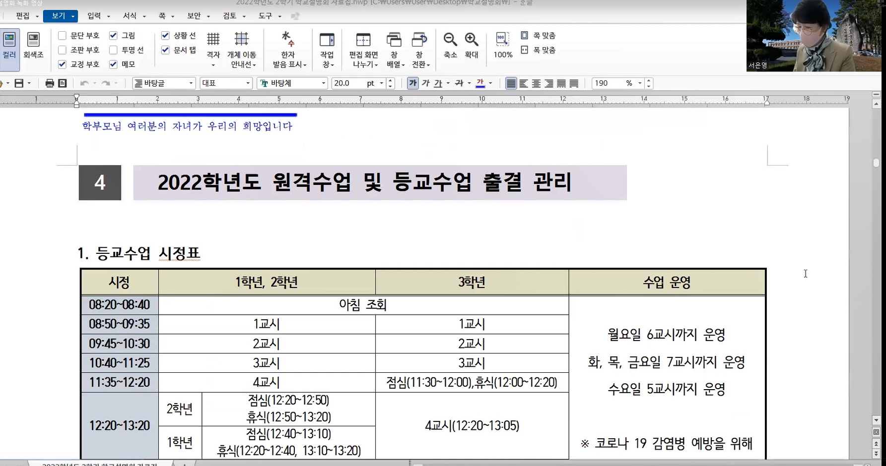Click the print icon in toolbar

coord(49,83)
